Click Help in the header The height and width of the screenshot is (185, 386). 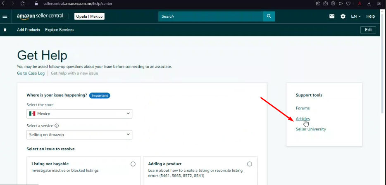coord(370,16)
